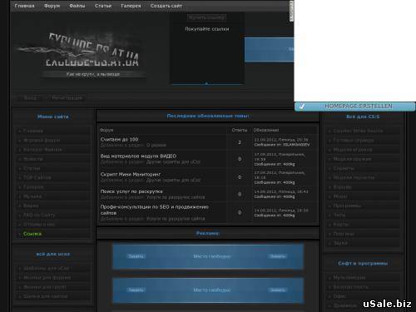Select Создать сайт in the top navigation

point(166,6)
